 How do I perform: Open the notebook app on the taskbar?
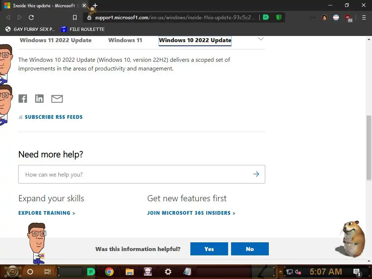(187, 272)
